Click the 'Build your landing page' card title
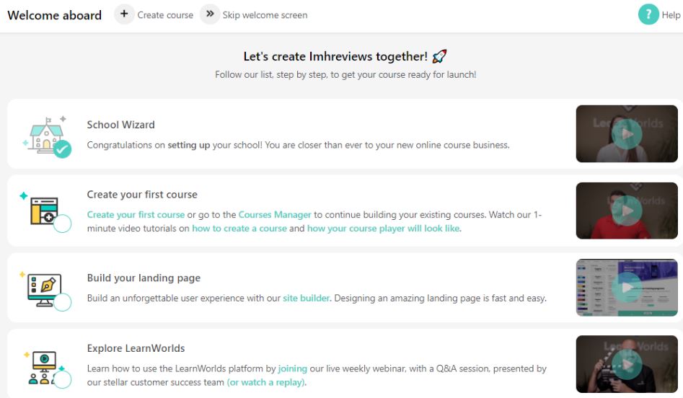683x398 pixels. pyautogui.click(x=144, y=278)
